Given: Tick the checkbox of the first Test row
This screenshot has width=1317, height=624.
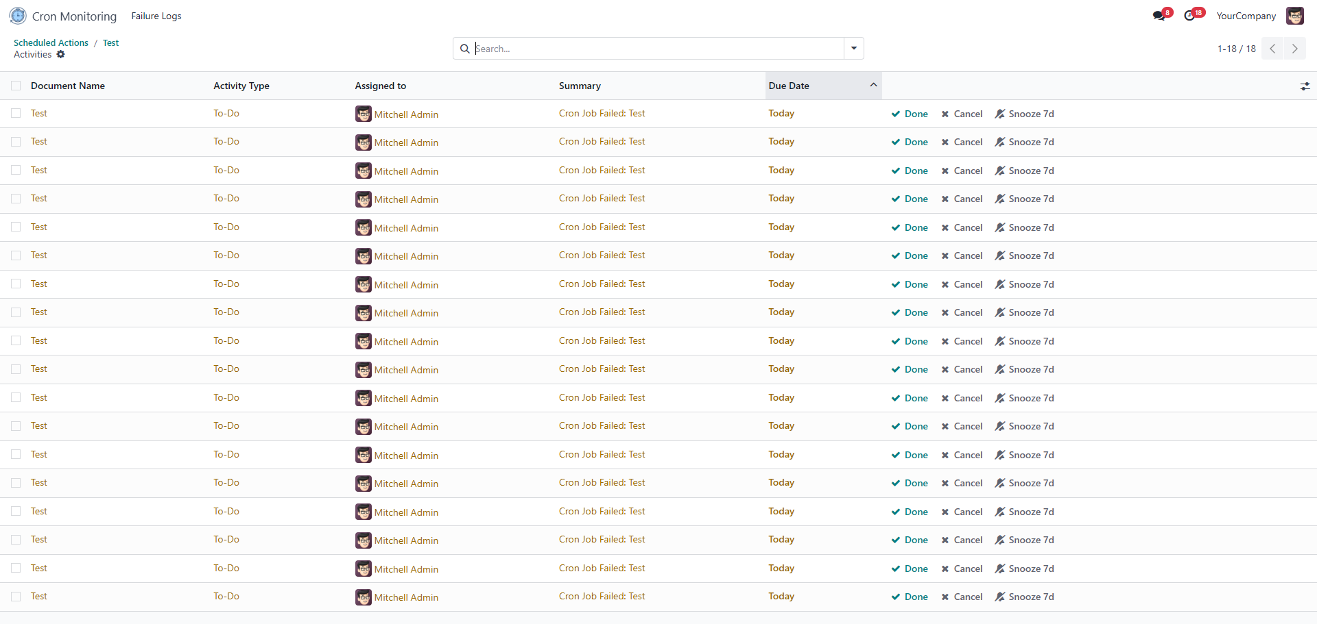Looking at the screenshot, I should coord(16,113).
